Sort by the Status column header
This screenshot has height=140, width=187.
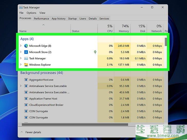click(76, 31)
